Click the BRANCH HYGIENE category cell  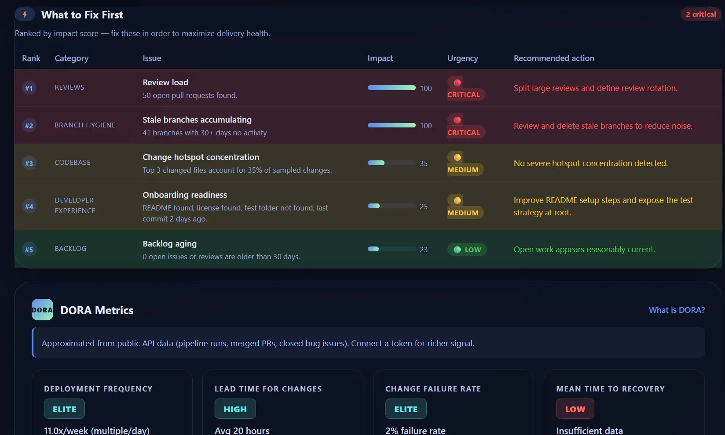(x=85, y=125)
